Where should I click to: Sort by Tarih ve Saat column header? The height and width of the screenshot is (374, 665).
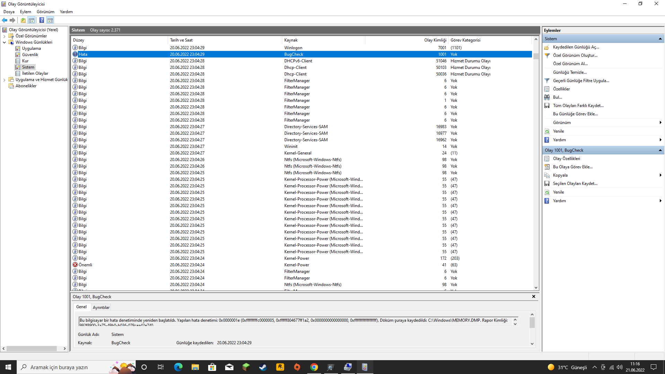point(181,40)
